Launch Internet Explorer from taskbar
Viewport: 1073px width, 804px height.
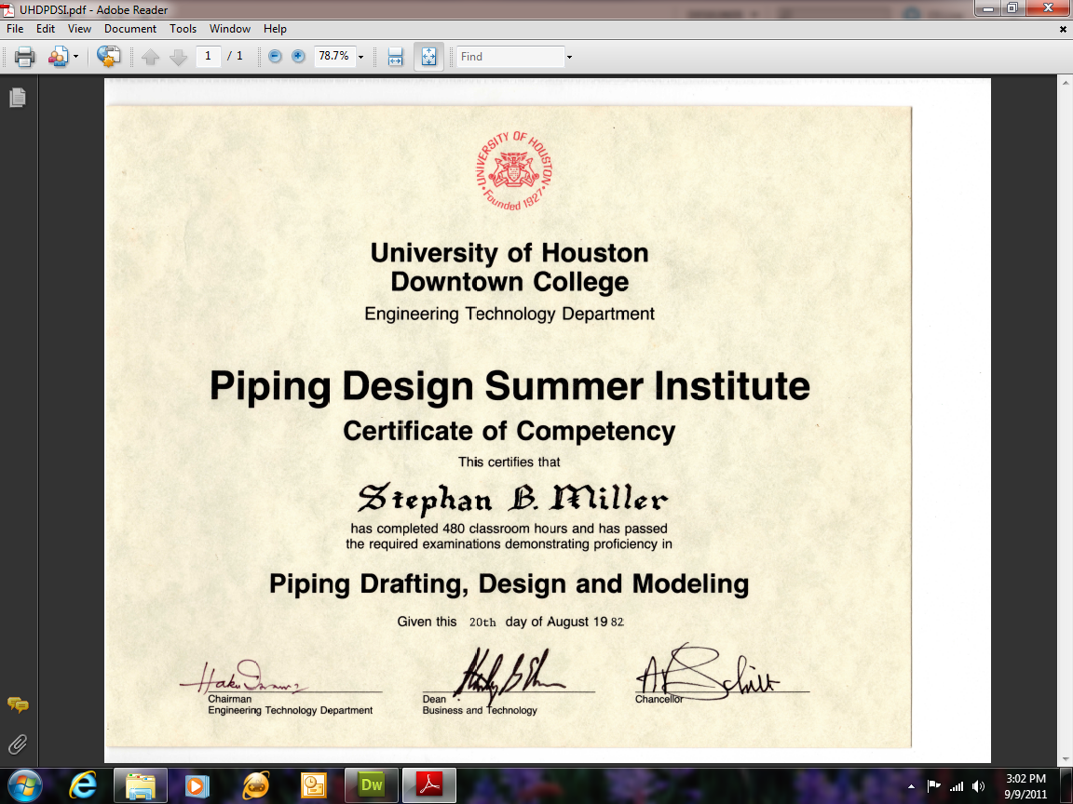coord(83,785)
